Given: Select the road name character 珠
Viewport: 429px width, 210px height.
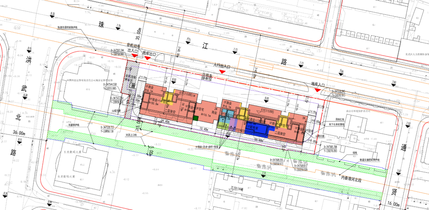Looking at the screenshot, I should pos(102,24).
